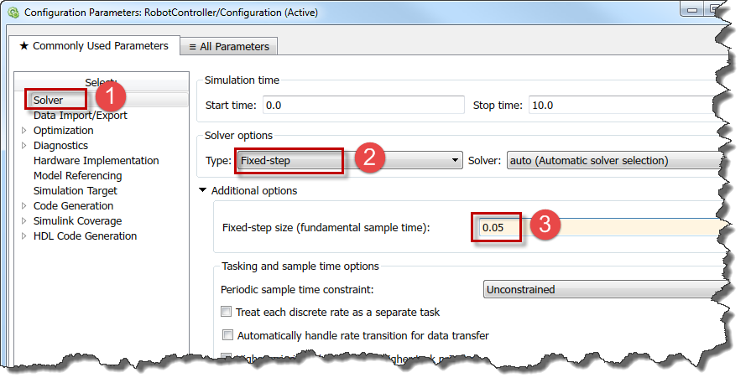This screenshot has height=388, width=751.
Task: Check Automatically handle rate transition option
Action: (227, 335)
